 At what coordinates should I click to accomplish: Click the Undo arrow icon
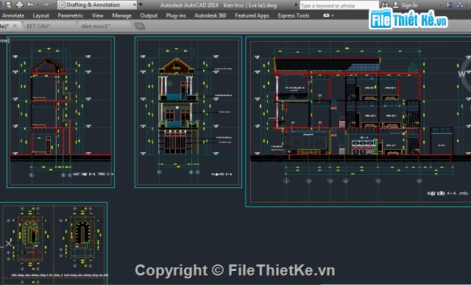(30, 5)
